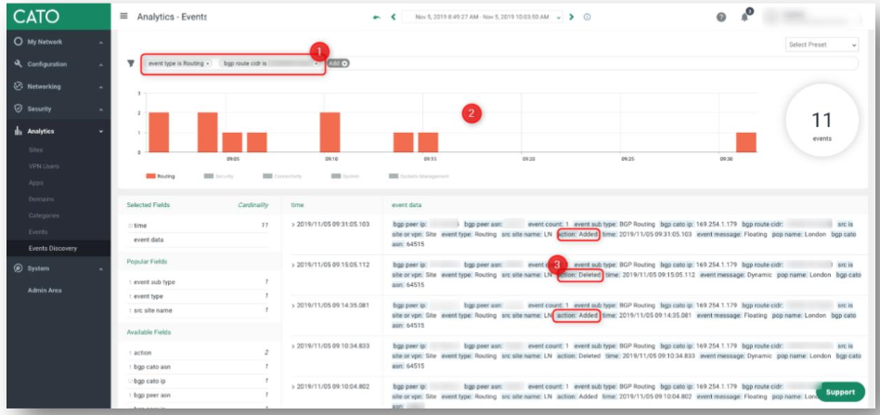Click the filter funnel icon
This screenshot has width=880, height=415.
[130, 63]
